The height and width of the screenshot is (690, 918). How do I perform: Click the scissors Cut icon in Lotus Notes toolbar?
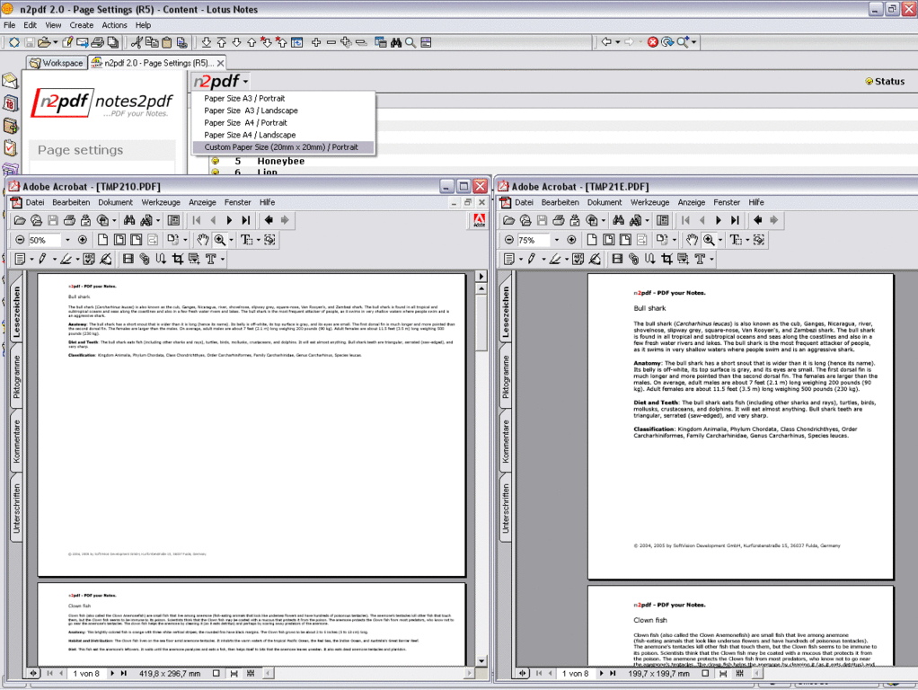click(x=137, y=42)
